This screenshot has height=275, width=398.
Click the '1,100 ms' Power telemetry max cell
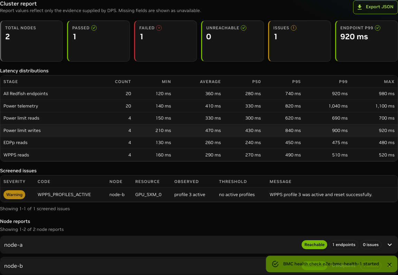385,106
